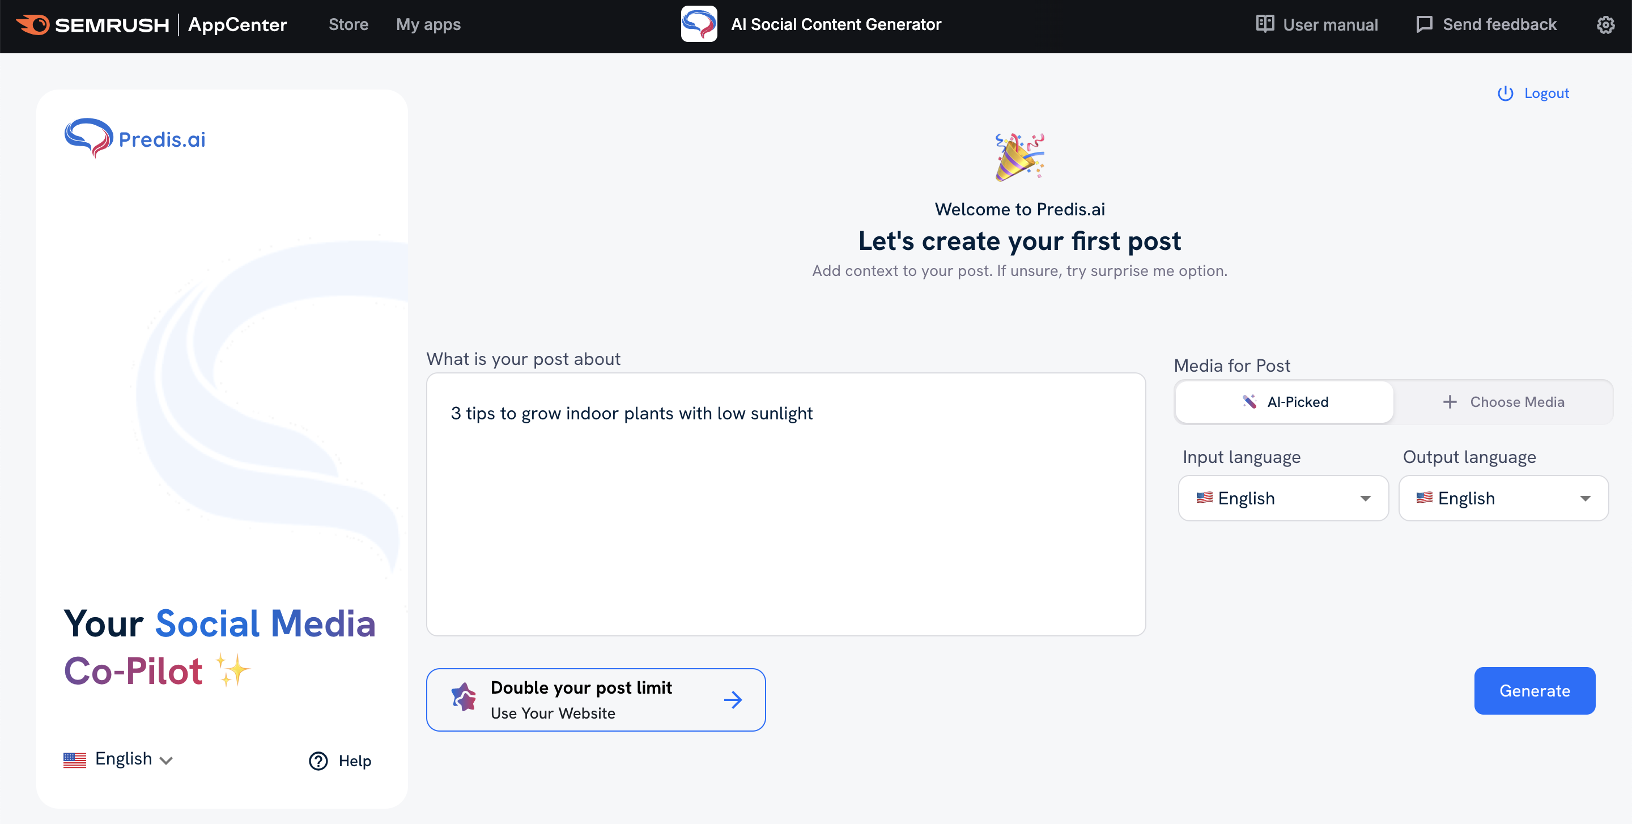The image size is (1632, 824).
Task: Click the logout power button icon
Action: tap(1505, 94)
